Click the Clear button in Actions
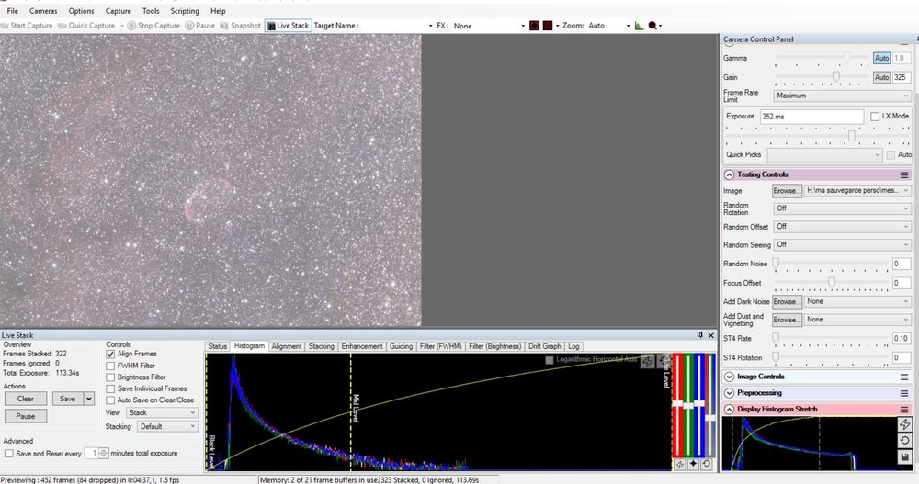Viewport: 919px width, 484px height. coord(26,399)
